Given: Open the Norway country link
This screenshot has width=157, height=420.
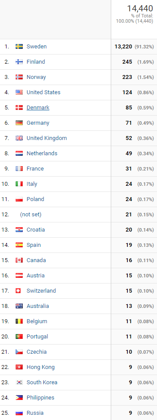Looking at the screenshot, I should click(36, 77).
